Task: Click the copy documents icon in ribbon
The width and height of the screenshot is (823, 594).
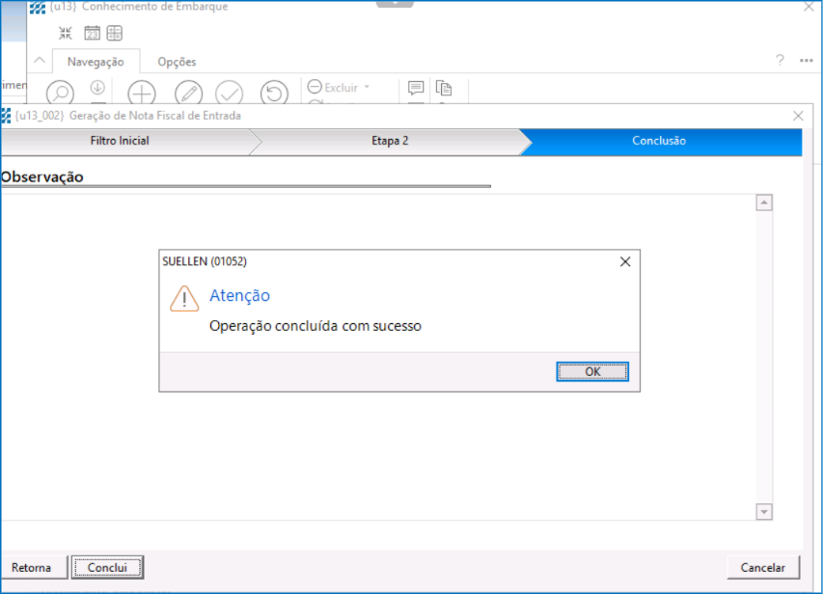Action: pyautogui.click(x=444, y=88)
